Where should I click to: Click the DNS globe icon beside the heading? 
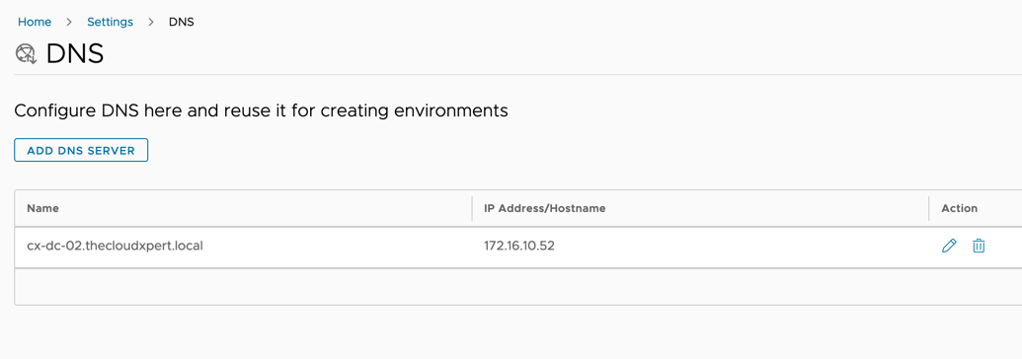[26, 54]
